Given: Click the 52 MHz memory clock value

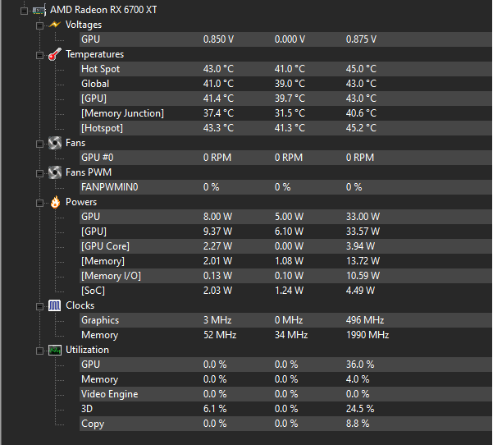Looking at the screenshot, I should point(220,335).
